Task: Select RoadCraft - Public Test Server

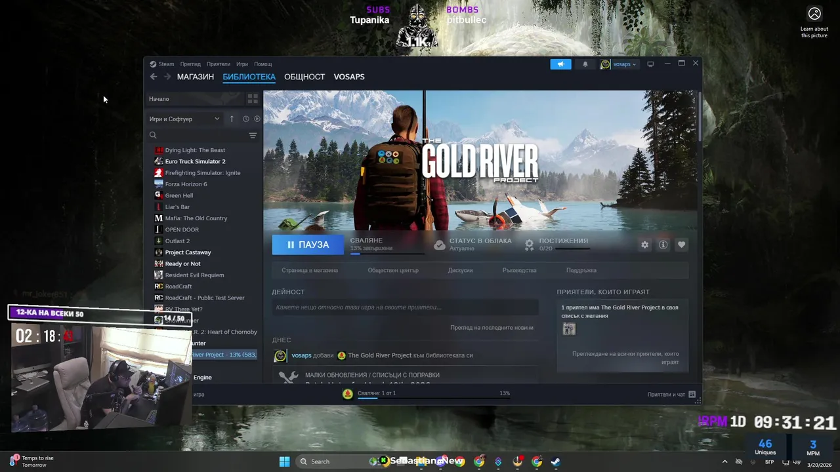Action: (206, 298)
